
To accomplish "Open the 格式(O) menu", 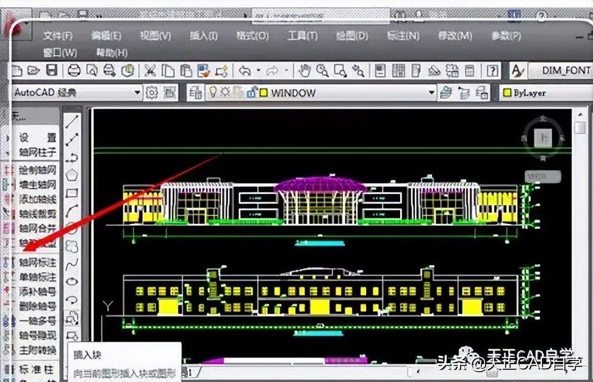I will pos(252,36).
